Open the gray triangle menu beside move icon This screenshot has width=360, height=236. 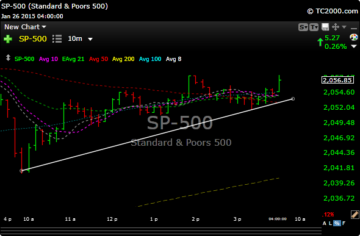tap(344, 27)
